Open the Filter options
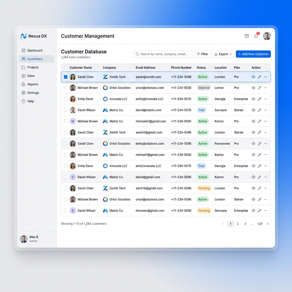292x292 pixels. pos(202,54)
